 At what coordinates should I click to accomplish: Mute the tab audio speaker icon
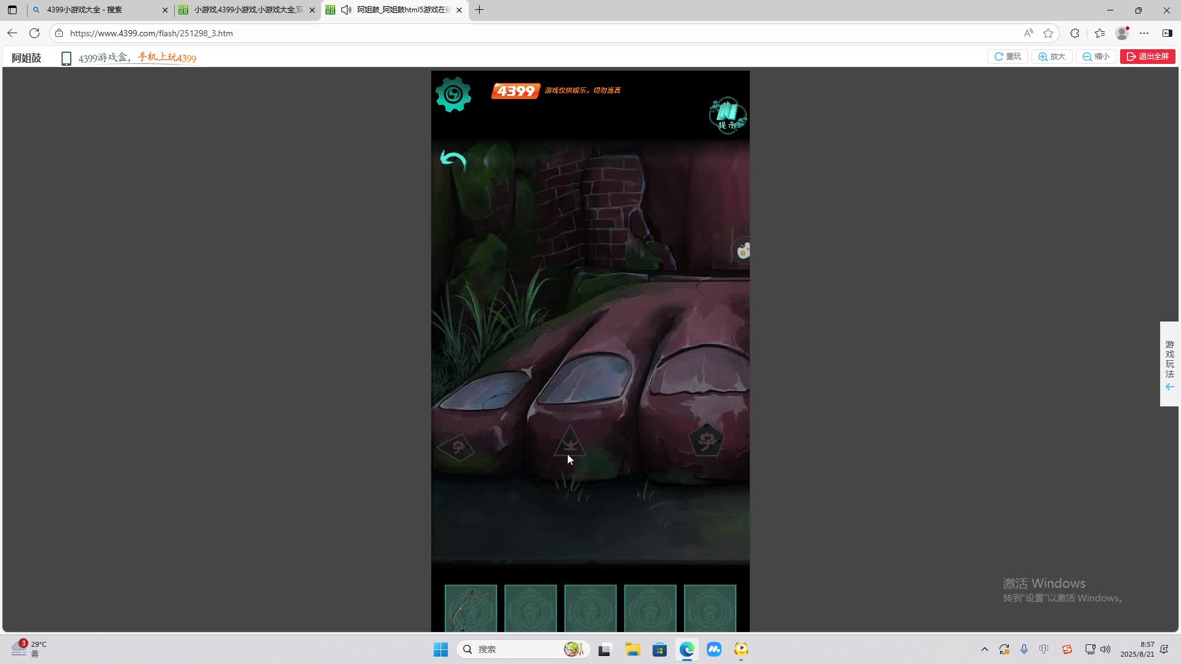(x=346, y=10)
